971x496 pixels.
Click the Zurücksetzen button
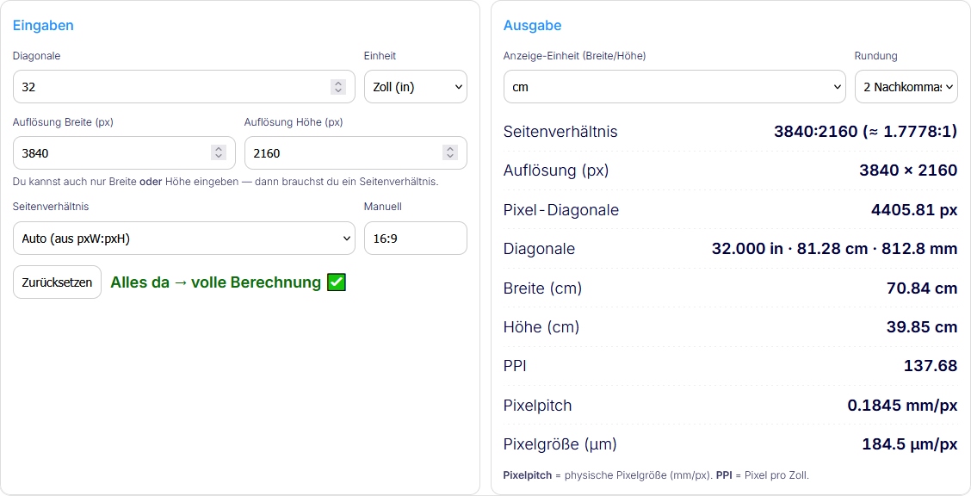(x=57, y=282)
